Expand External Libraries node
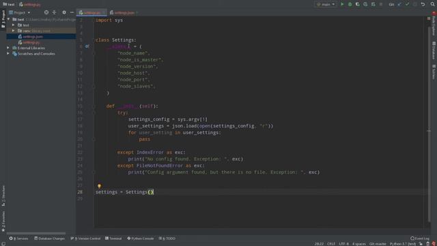Screen dimensions: 437x246 coord(8,48)
